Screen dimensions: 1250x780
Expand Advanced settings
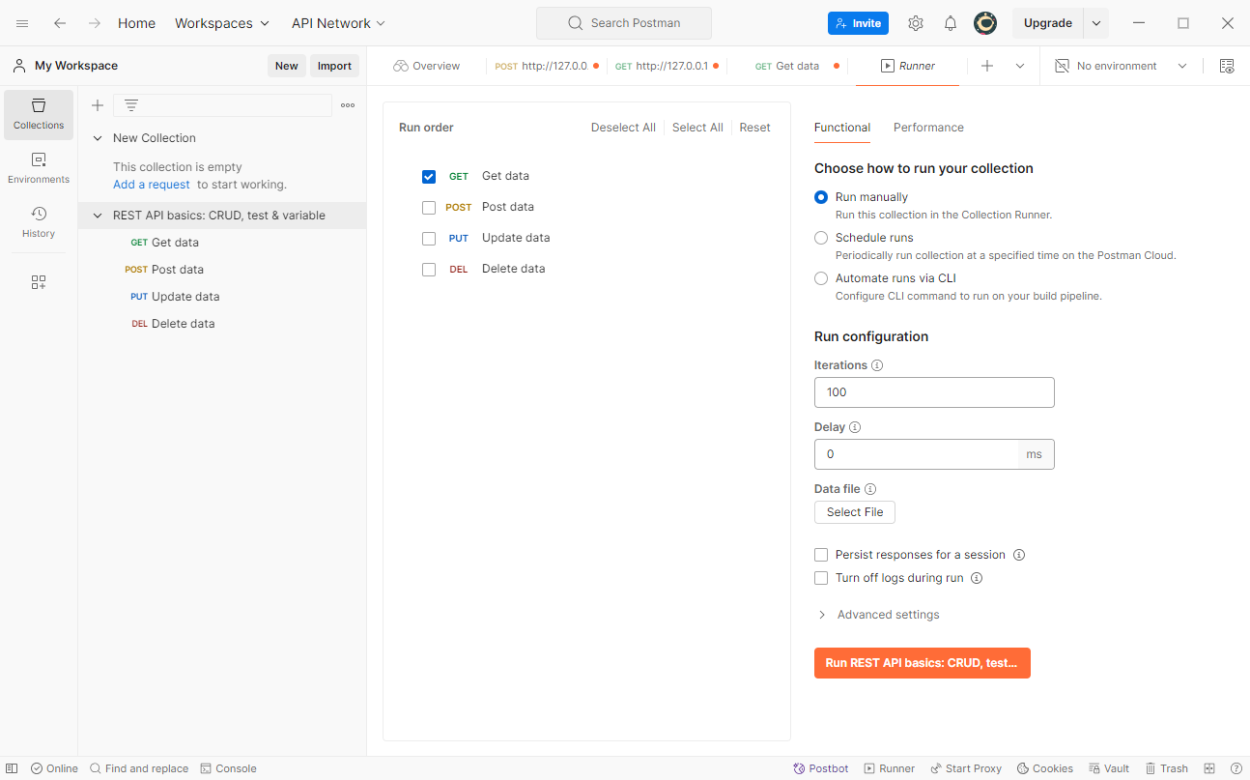point(877,615)
